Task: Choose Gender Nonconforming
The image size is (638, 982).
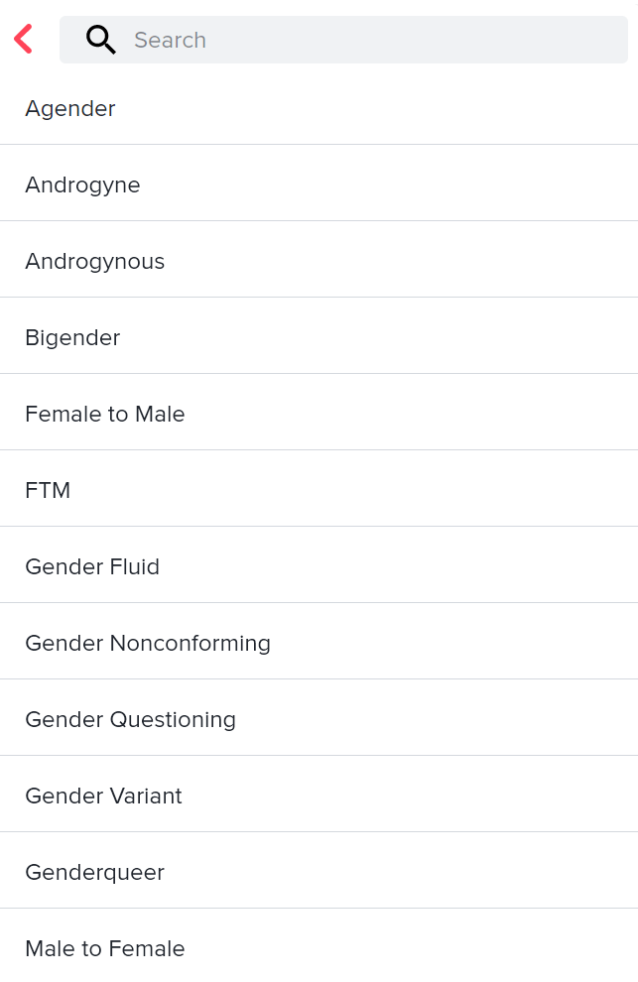Action: 148,644
